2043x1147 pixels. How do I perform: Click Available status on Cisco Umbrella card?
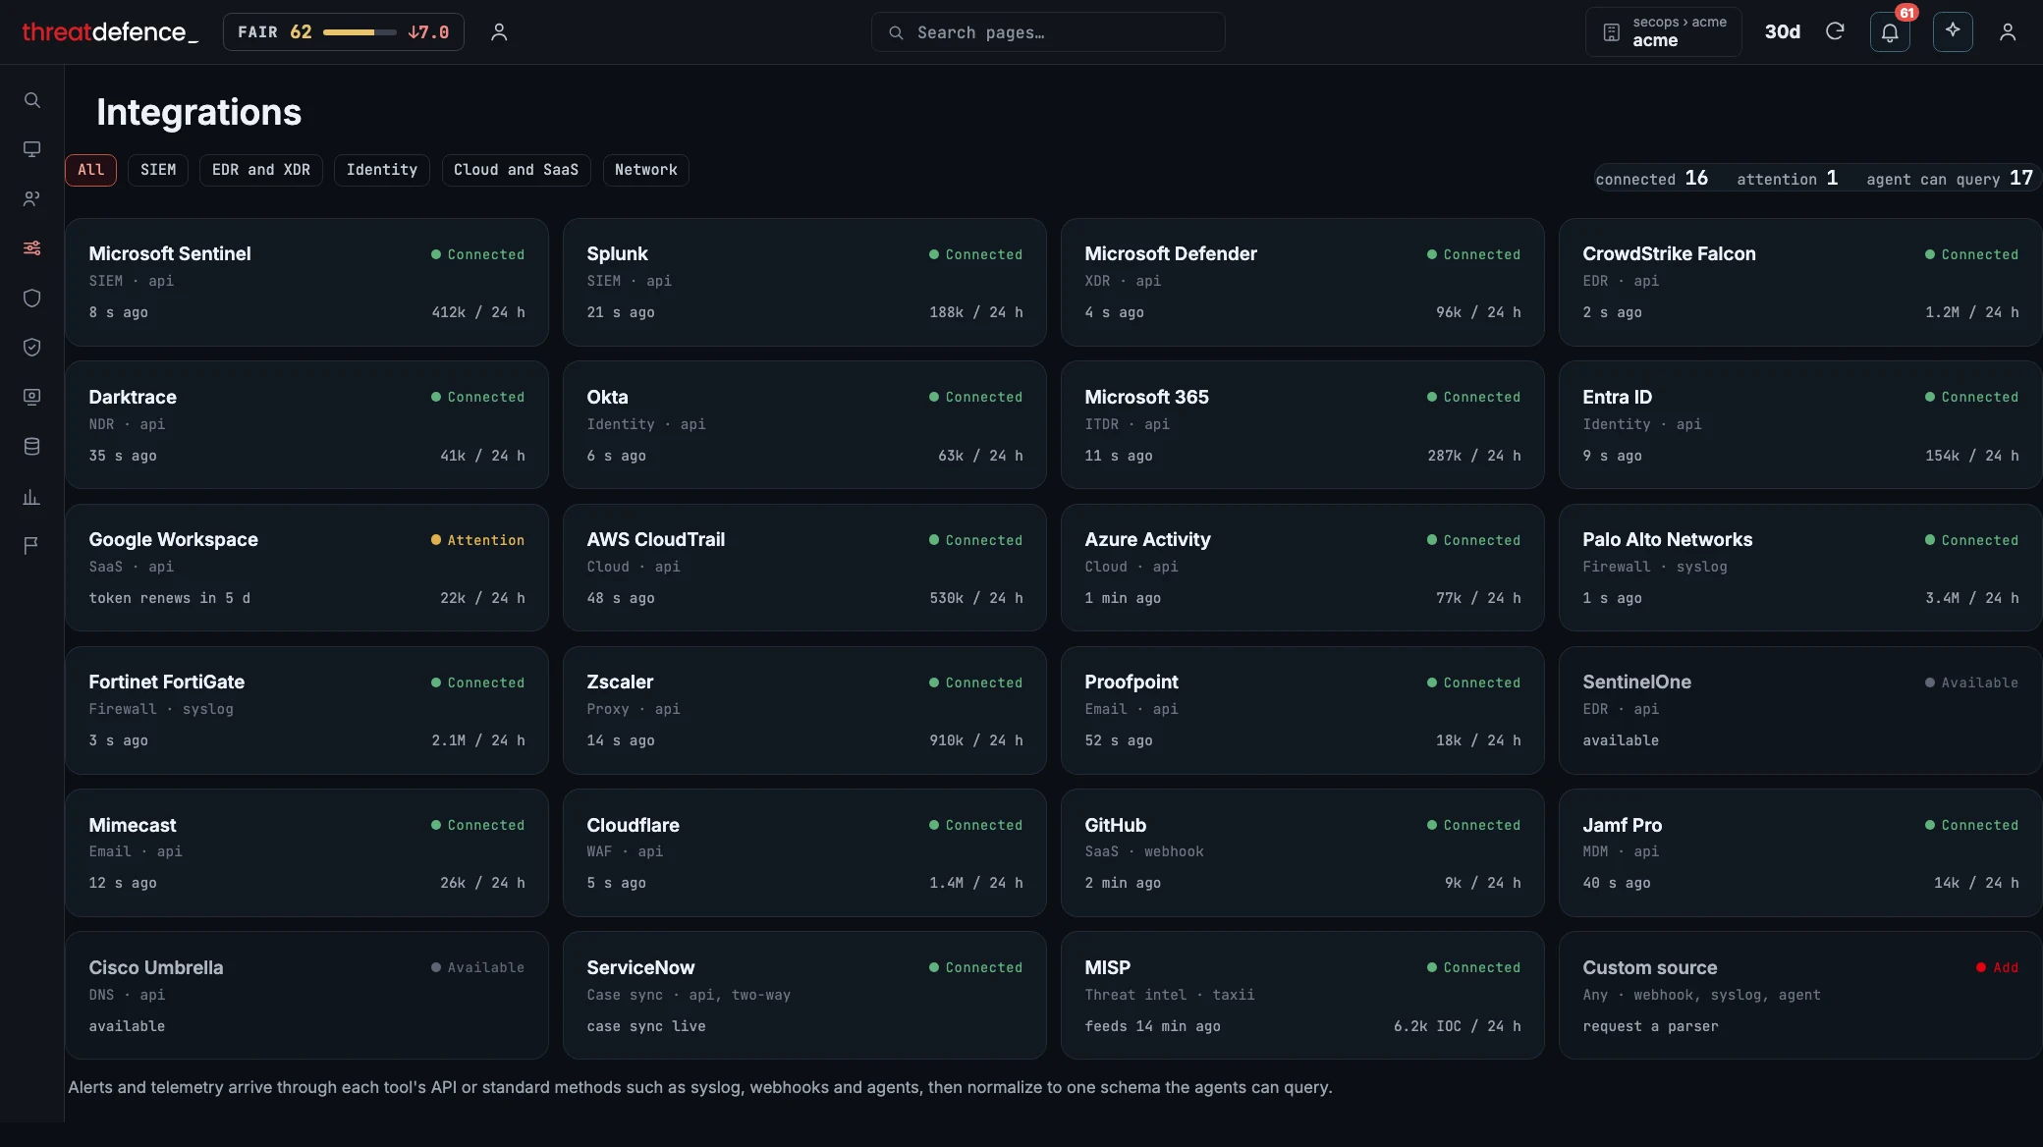click(477, 967)
